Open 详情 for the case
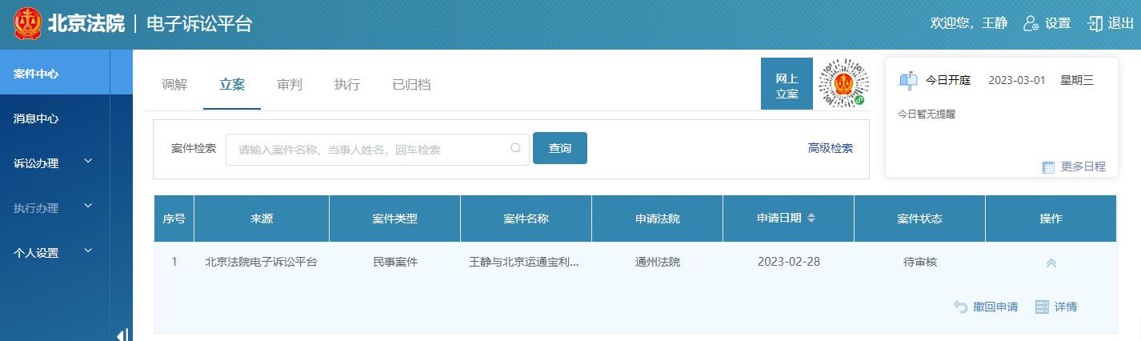Screen dimensions: 1141x341 pyautogui.click(x=1066, y=307)
